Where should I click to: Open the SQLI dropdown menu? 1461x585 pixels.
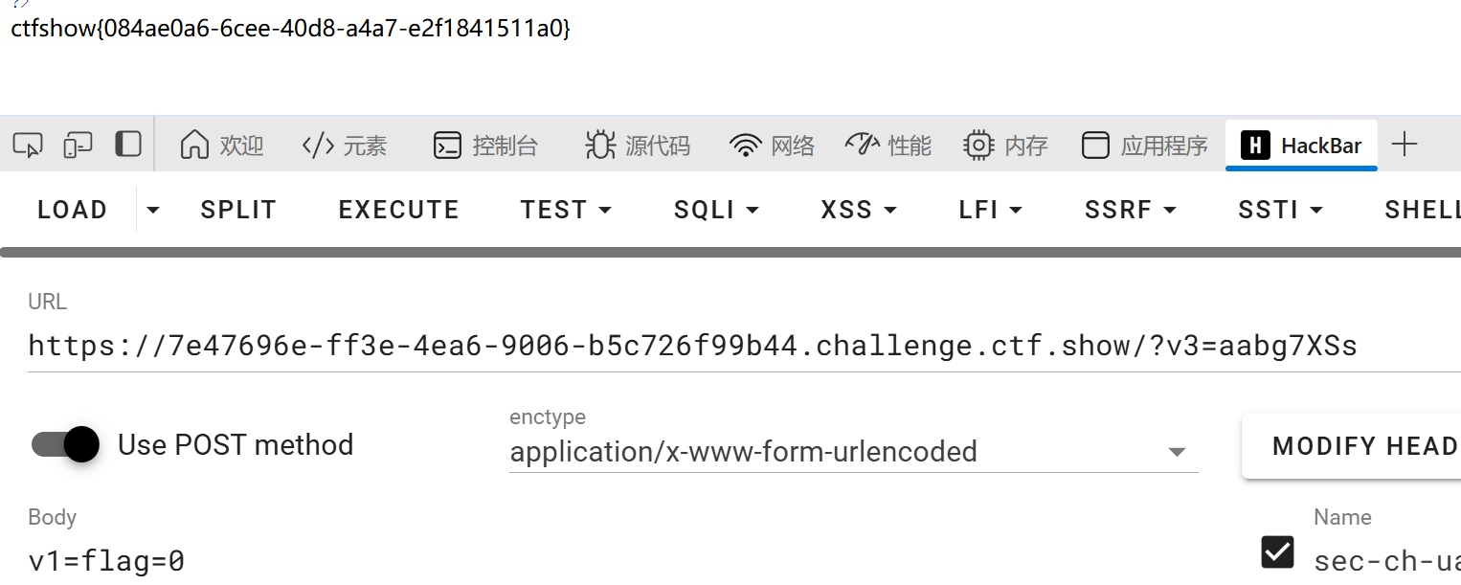[716, 210]
